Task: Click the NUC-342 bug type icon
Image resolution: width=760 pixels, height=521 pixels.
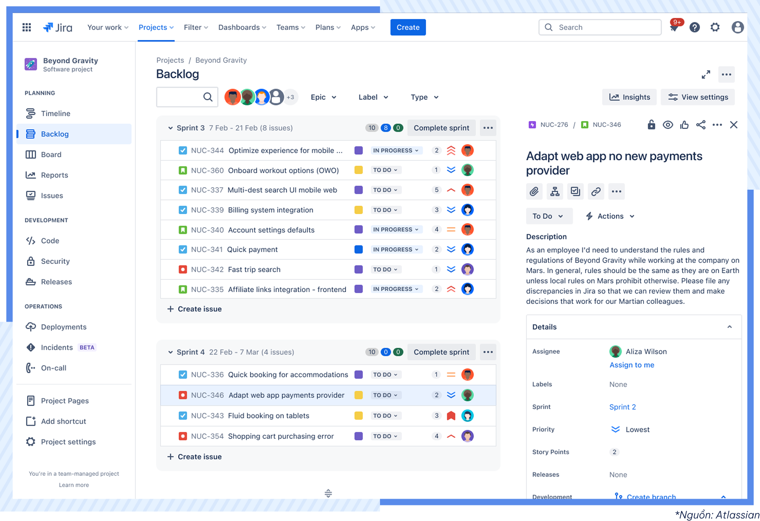Action: [183, 269]
